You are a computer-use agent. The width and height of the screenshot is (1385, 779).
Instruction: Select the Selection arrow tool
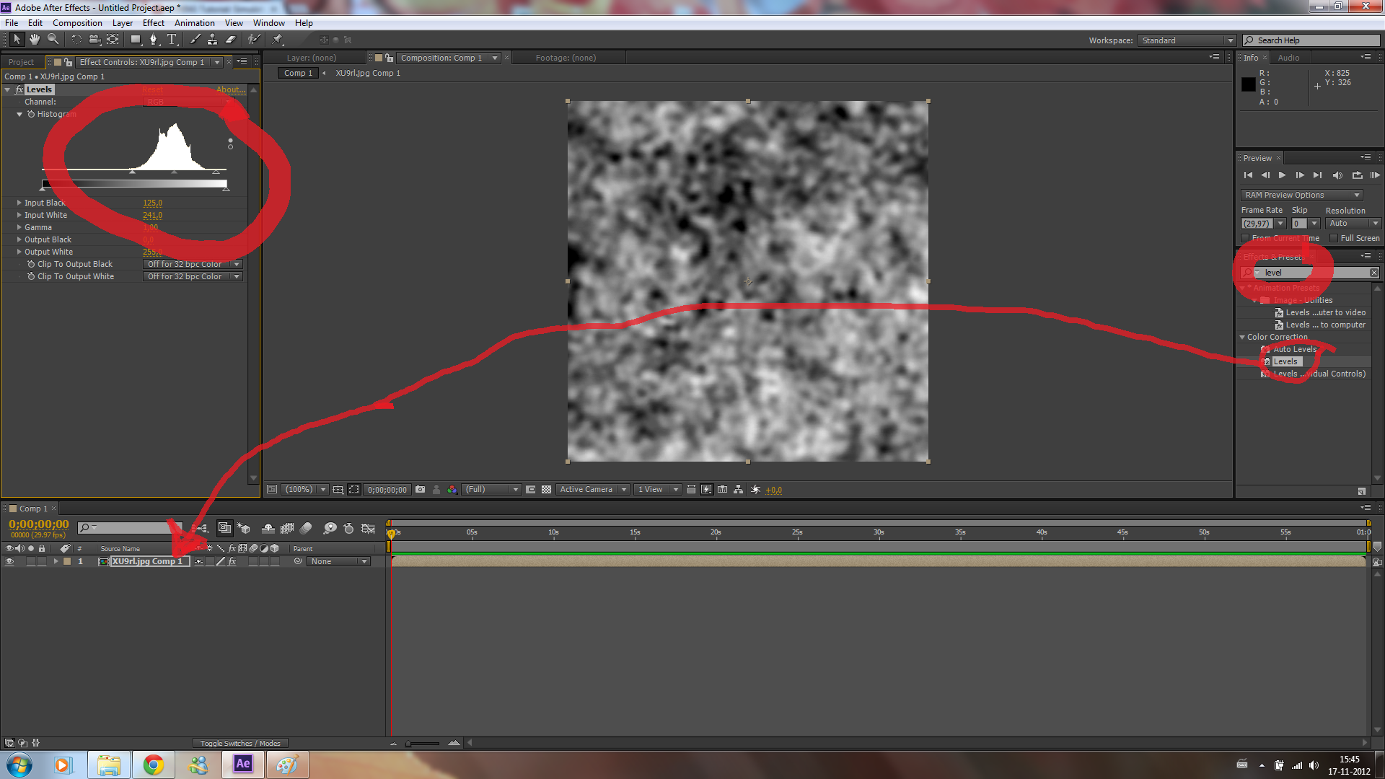[x=17, y=39]
